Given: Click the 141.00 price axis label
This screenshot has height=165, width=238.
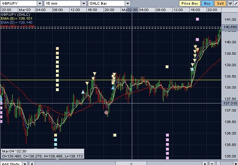Looking at the screenshot, I should (230, 19).
